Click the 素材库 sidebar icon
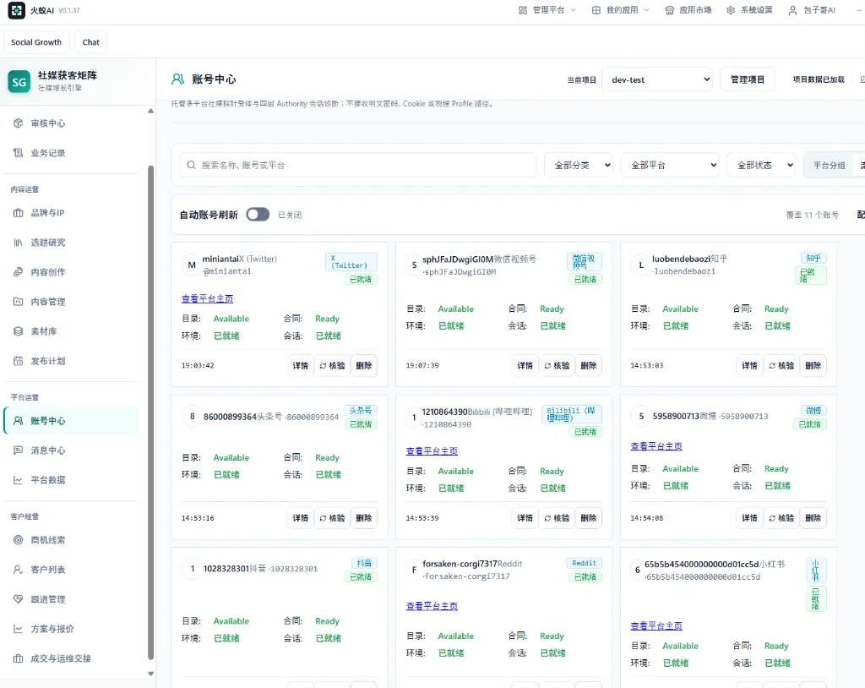 point(19,331)
